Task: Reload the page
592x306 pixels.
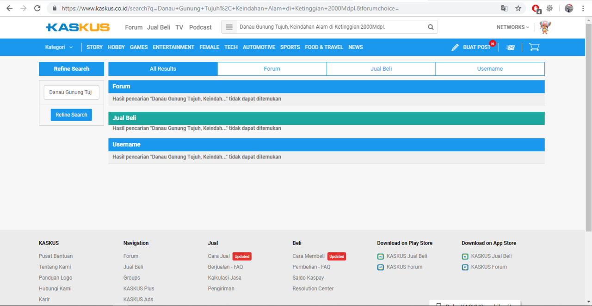Action: click(x=37, y=8)
